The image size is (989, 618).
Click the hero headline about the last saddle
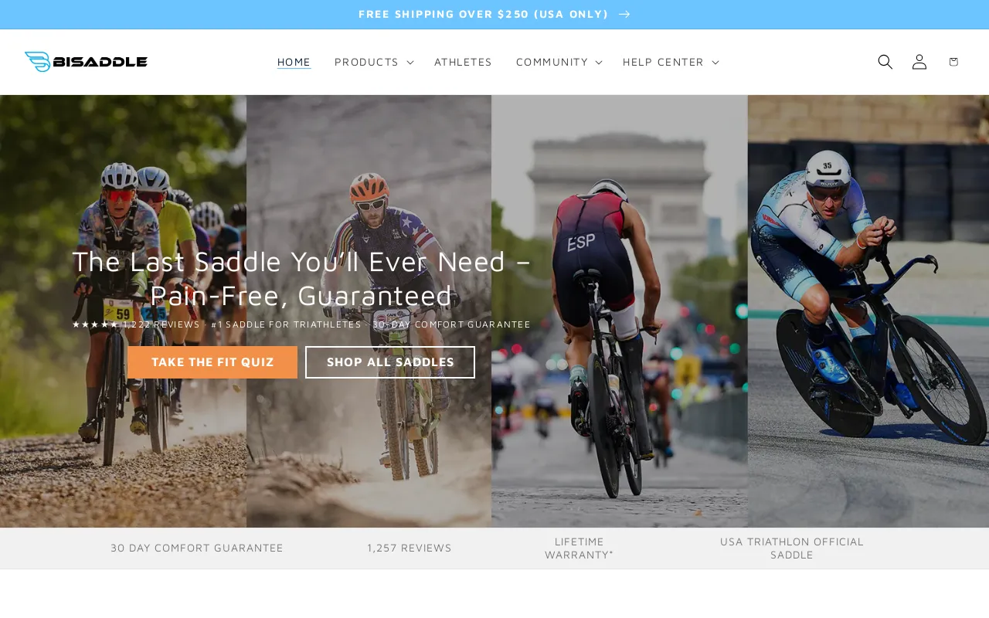pos(301,278)
